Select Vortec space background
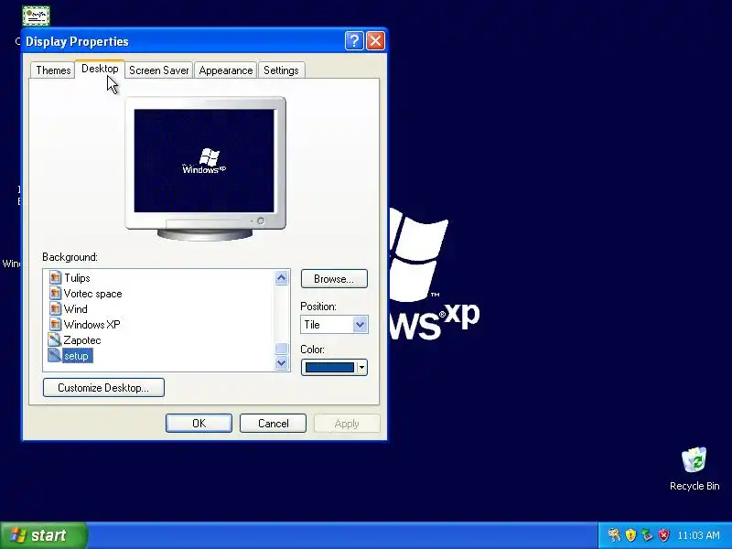Viewport: 732px width, 549px height. (93, 294)
